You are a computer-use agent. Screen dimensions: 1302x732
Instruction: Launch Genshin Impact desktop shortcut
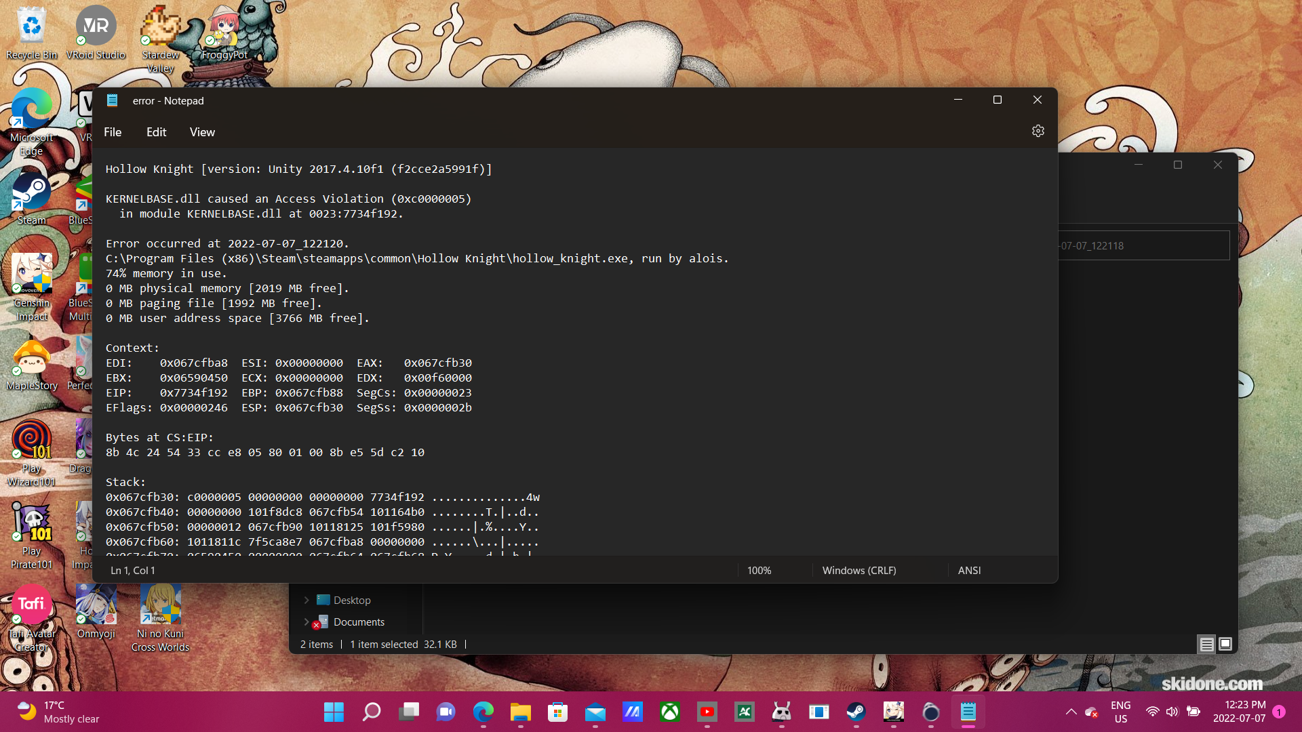tap(31, 288)
